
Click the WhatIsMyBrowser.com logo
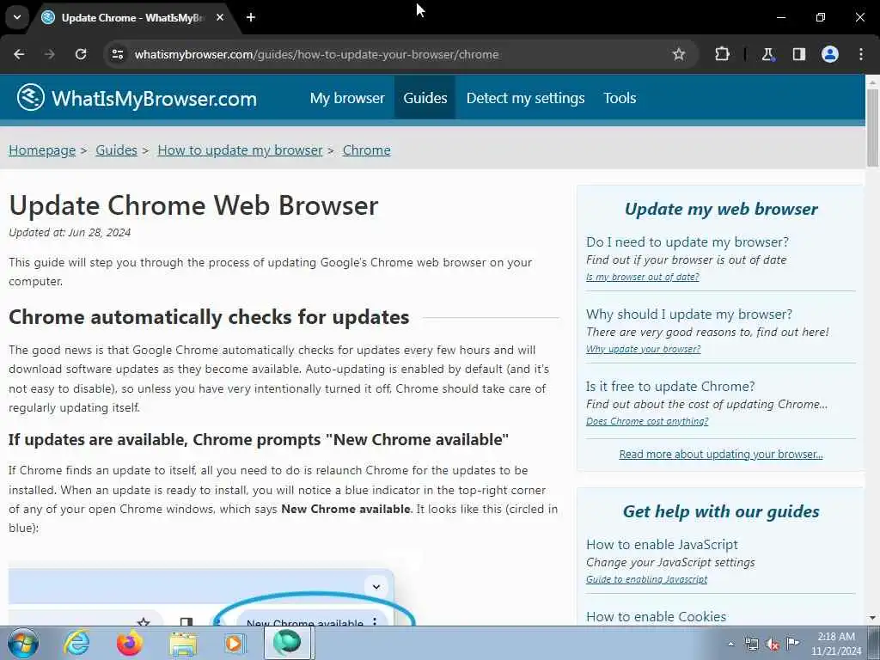tap(137, 98)
